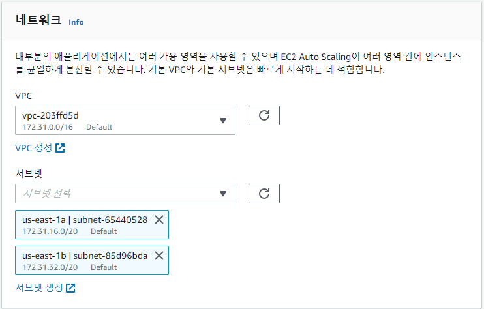The height and width of the screenshot is (309, 484).
Task: Expand the 서브넷 선택 dropdown arrow
Action: [x=223, y=194]
